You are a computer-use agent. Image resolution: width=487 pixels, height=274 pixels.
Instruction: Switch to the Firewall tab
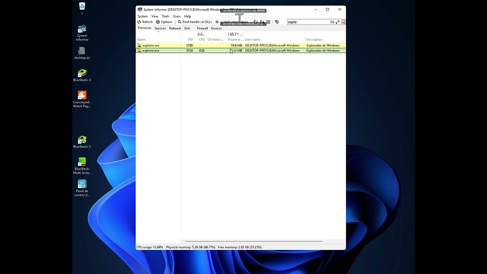(x=202, y=28)
